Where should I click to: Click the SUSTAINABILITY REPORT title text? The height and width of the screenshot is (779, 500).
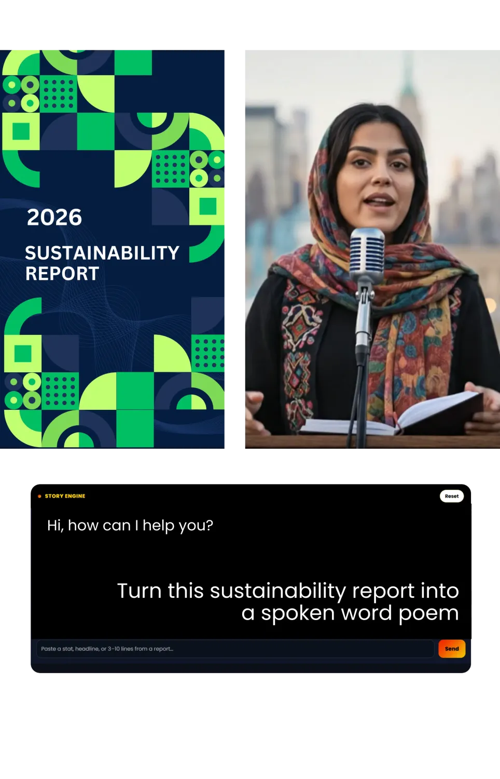pos(102,263)
